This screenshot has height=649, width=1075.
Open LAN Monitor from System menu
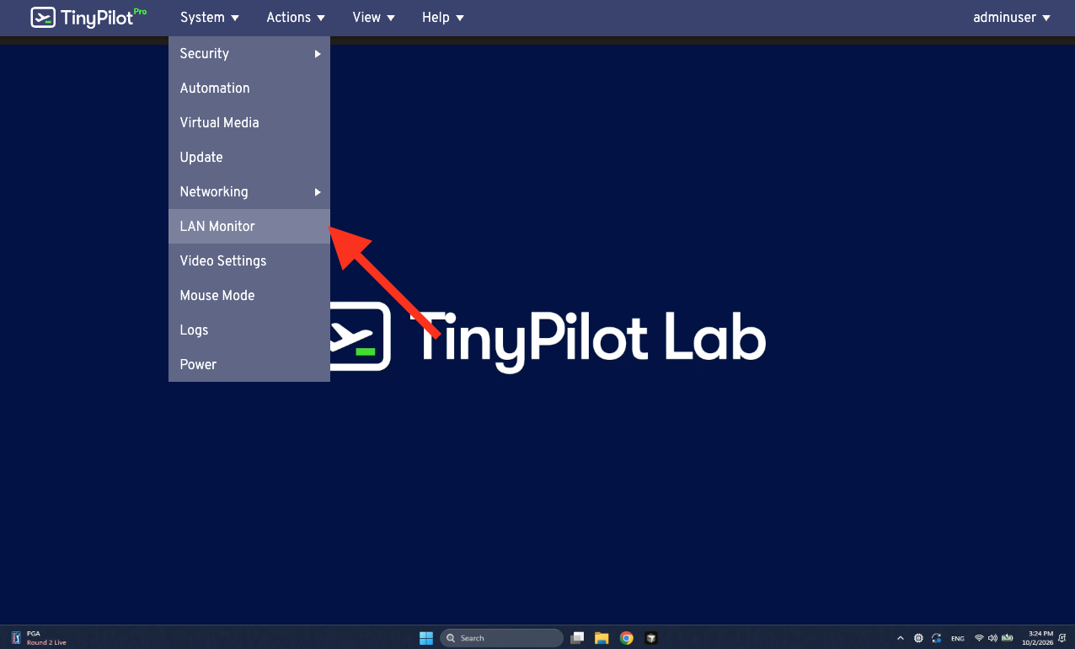click(x=249, y=226)
